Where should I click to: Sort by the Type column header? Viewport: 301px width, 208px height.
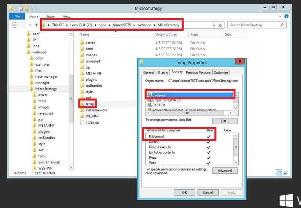click(206, 34)
